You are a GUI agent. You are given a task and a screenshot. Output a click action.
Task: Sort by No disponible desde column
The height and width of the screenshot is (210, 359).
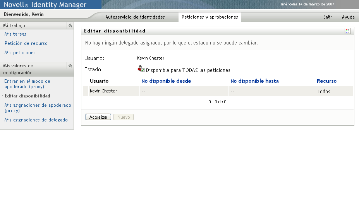tap(166, 81)
